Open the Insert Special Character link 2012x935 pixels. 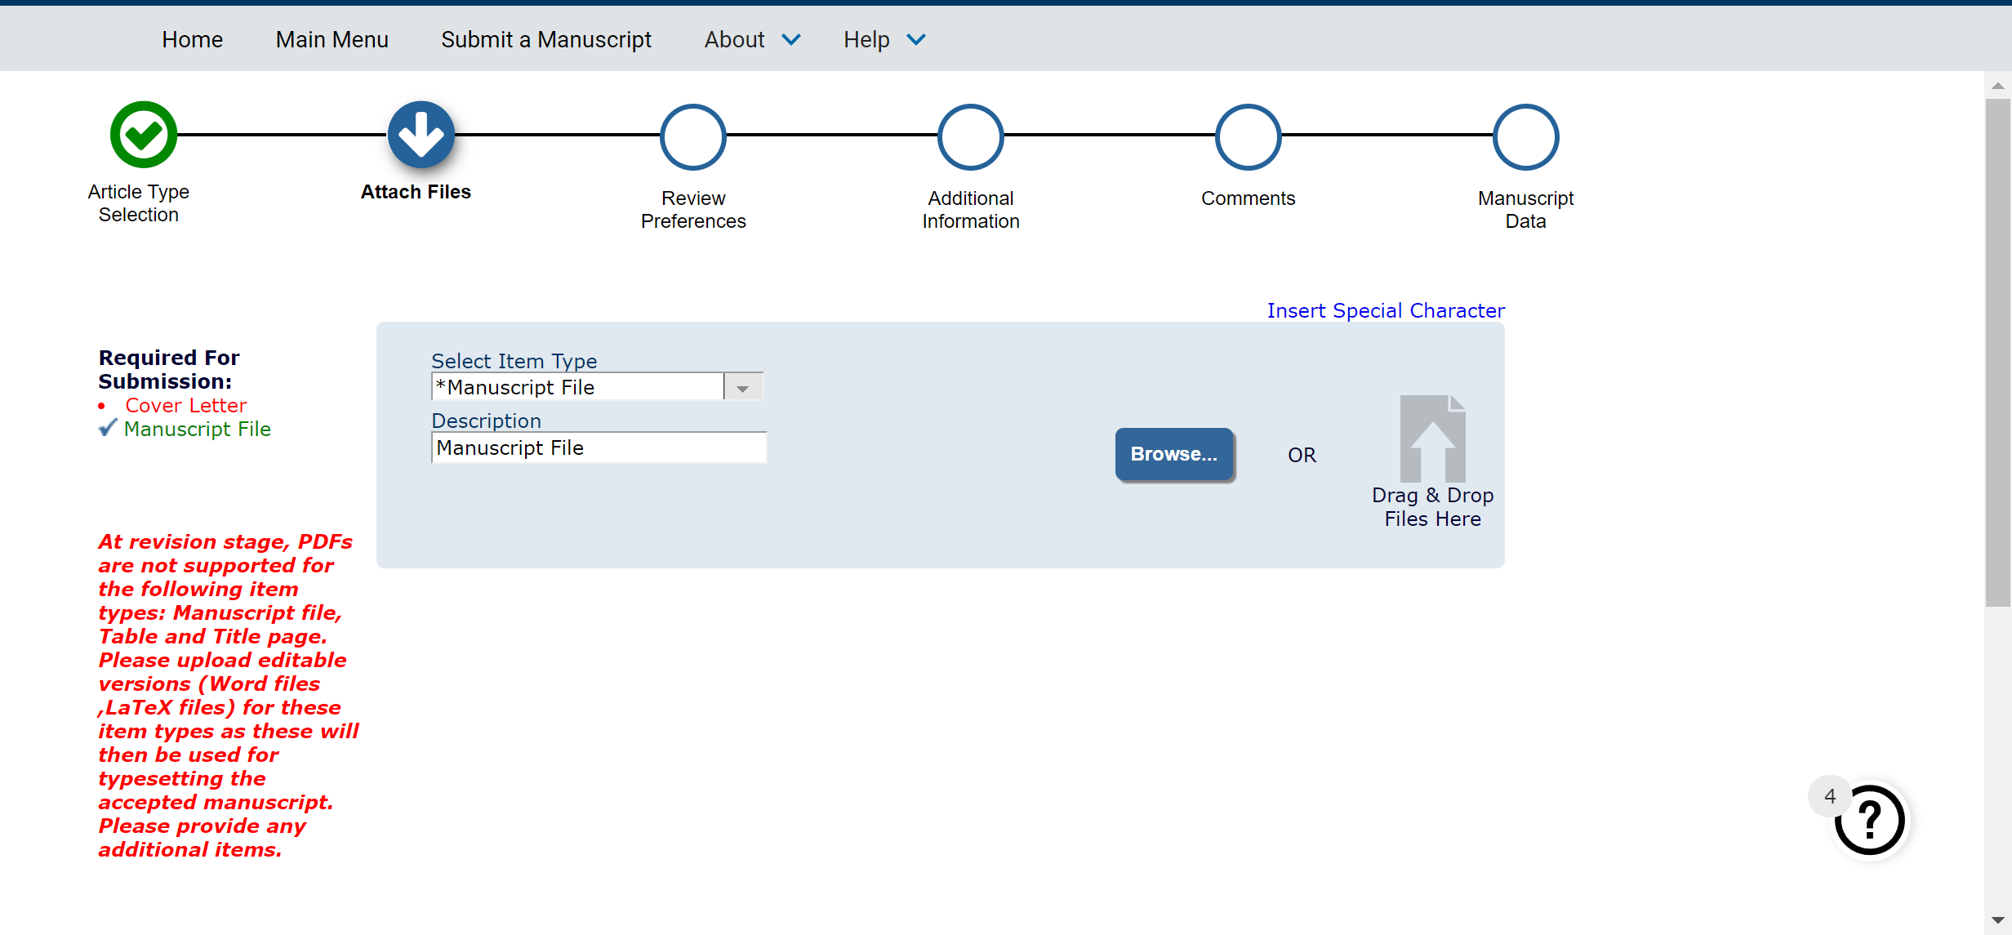coord(1385,311)
